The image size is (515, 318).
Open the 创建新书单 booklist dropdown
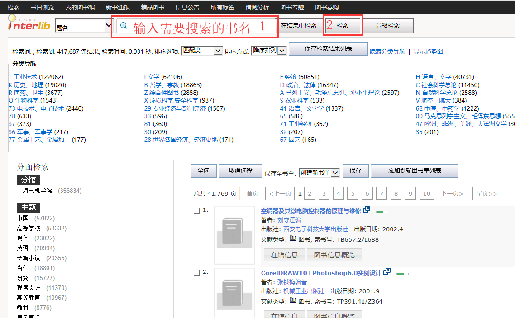[319, 172]
